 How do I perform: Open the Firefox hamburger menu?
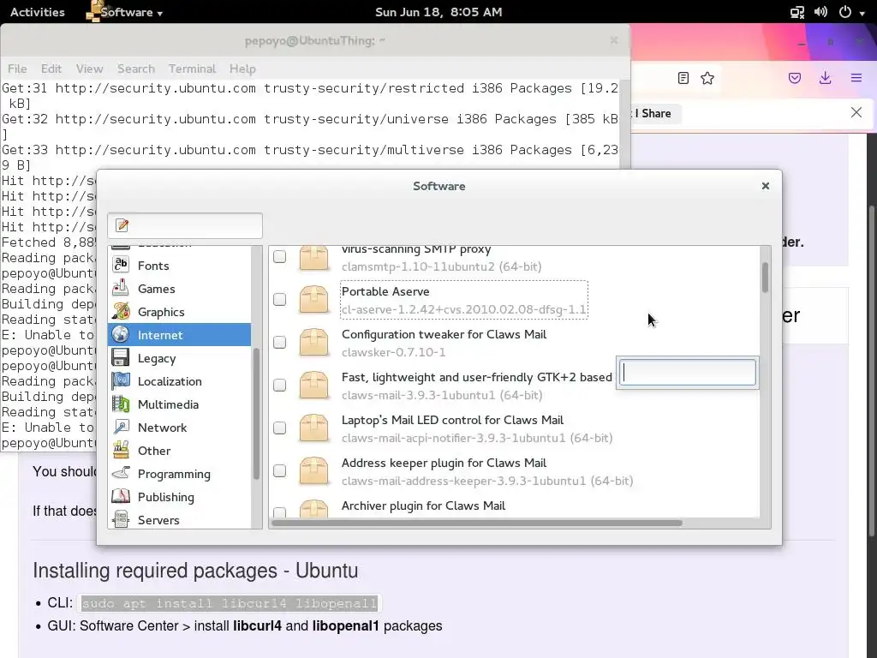(x=856, y=78)
